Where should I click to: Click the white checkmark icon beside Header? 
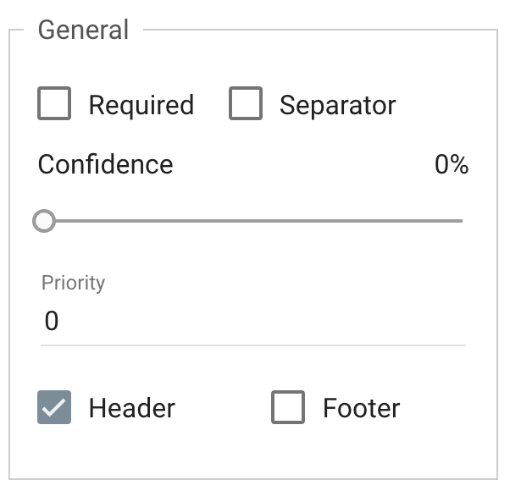click(54, 407)
